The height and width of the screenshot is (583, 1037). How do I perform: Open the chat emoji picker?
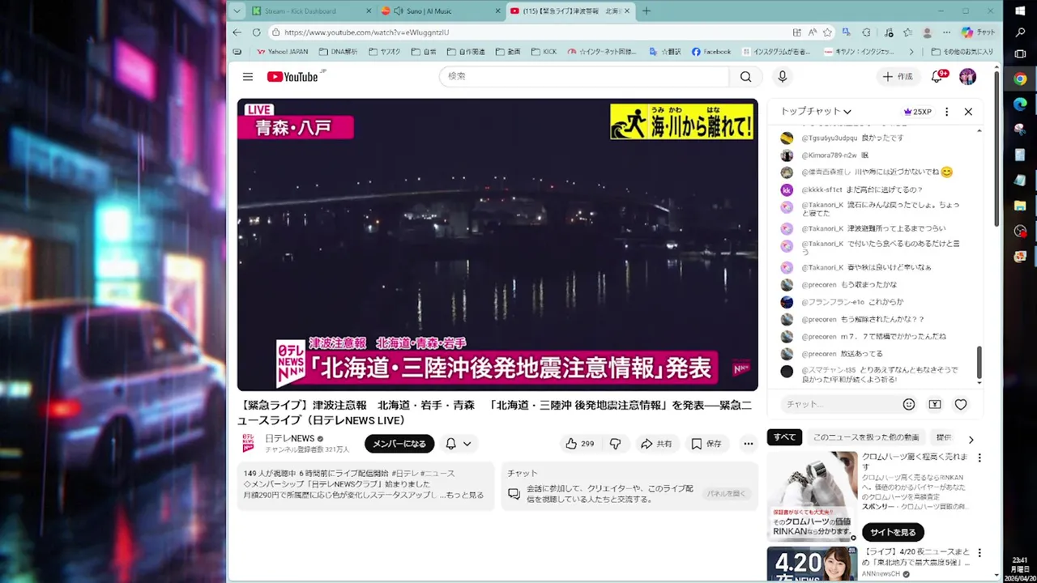(x=909, y=404)
